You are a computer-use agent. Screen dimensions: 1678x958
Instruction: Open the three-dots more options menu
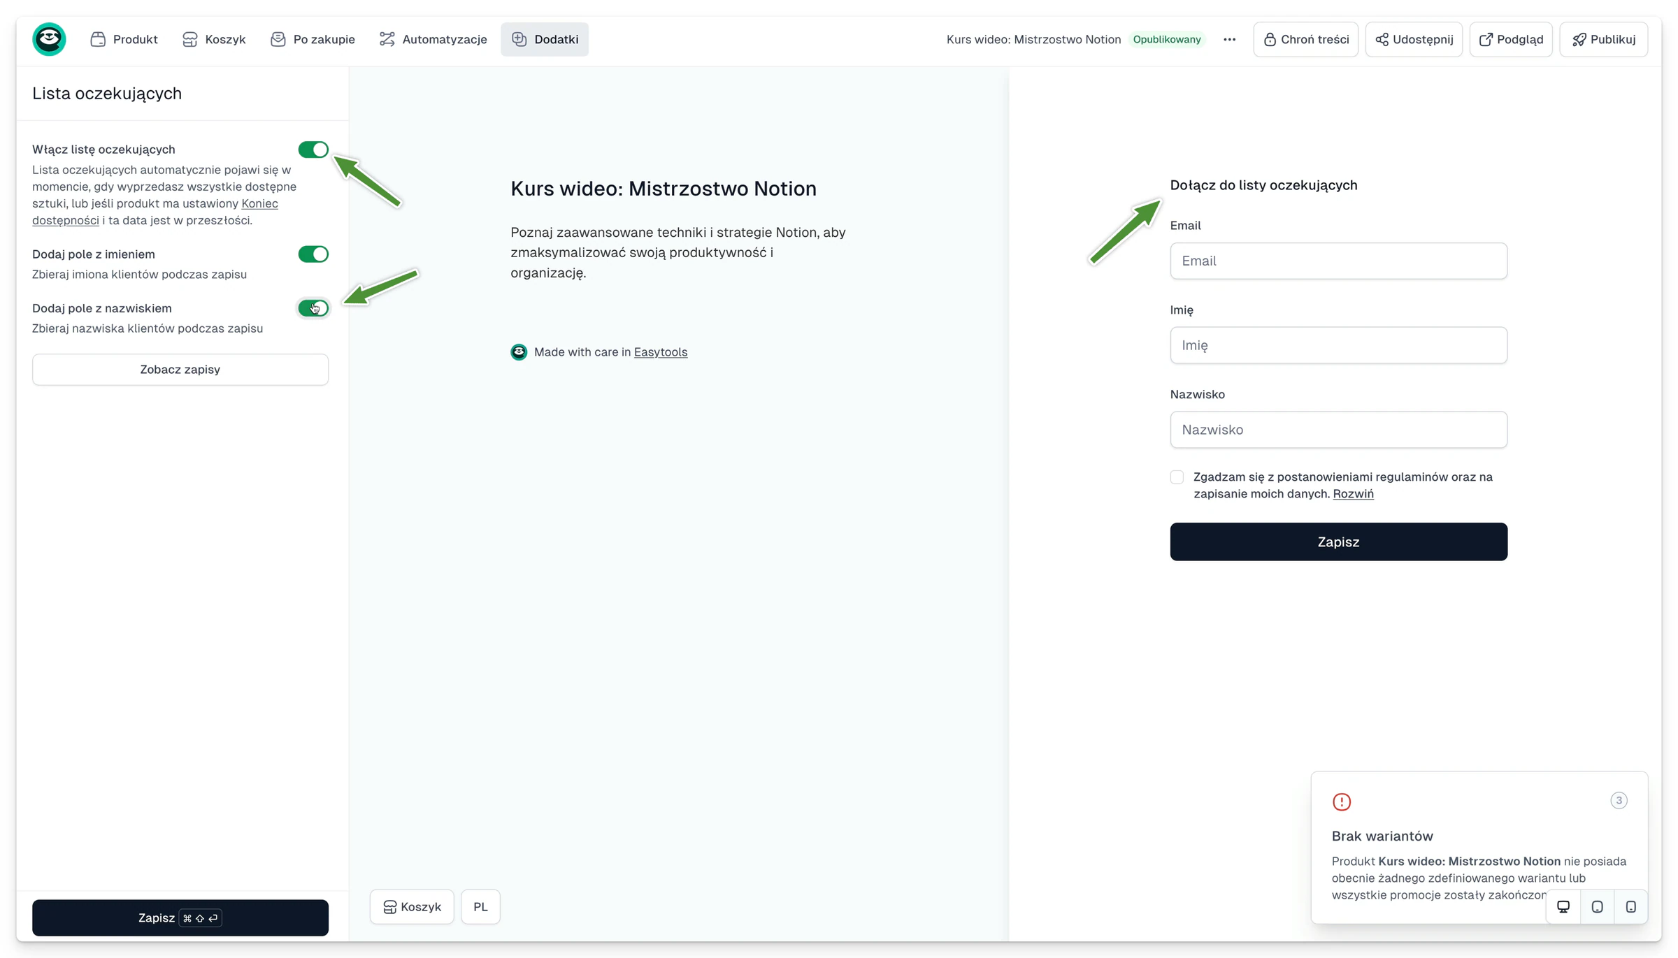point(1229,39)
